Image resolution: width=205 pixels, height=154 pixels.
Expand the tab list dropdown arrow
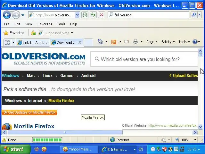click(13, 42)
